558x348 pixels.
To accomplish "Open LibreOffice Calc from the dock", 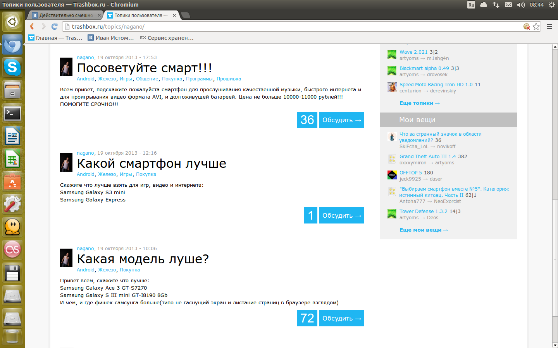I will [x=12, y=159].
